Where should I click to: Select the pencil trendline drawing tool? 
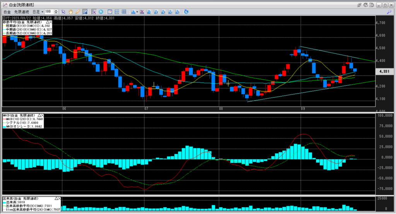[77, 12]
